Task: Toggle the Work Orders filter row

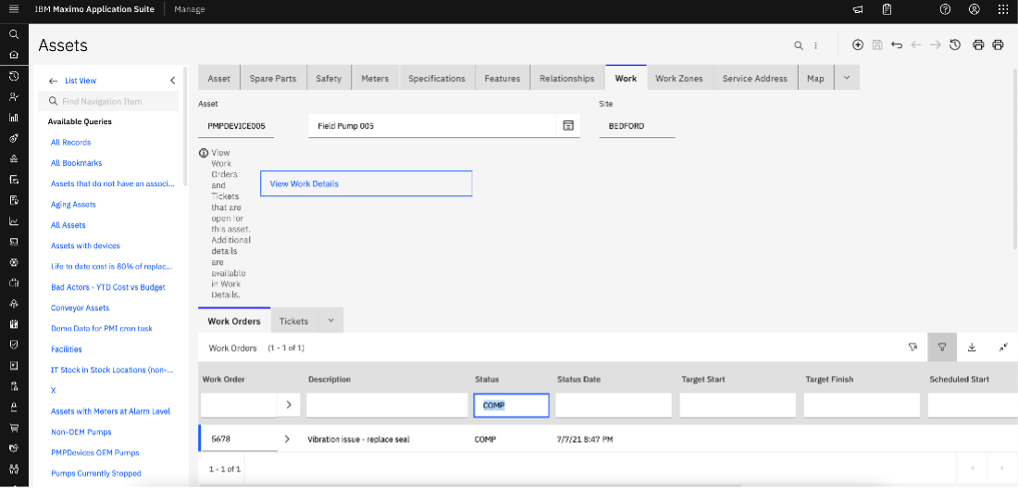Action: [942, 347]
